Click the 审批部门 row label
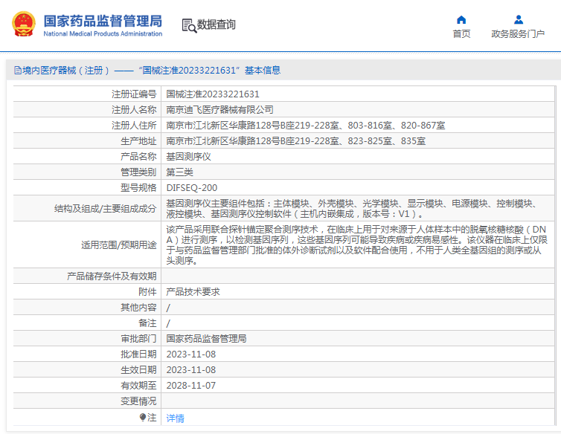The height and width of the screenshot is (434, 561). click(x=138, y=339)
